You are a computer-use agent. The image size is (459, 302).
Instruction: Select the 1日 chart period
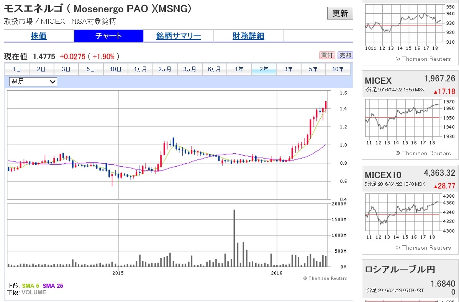coord(17,69)
